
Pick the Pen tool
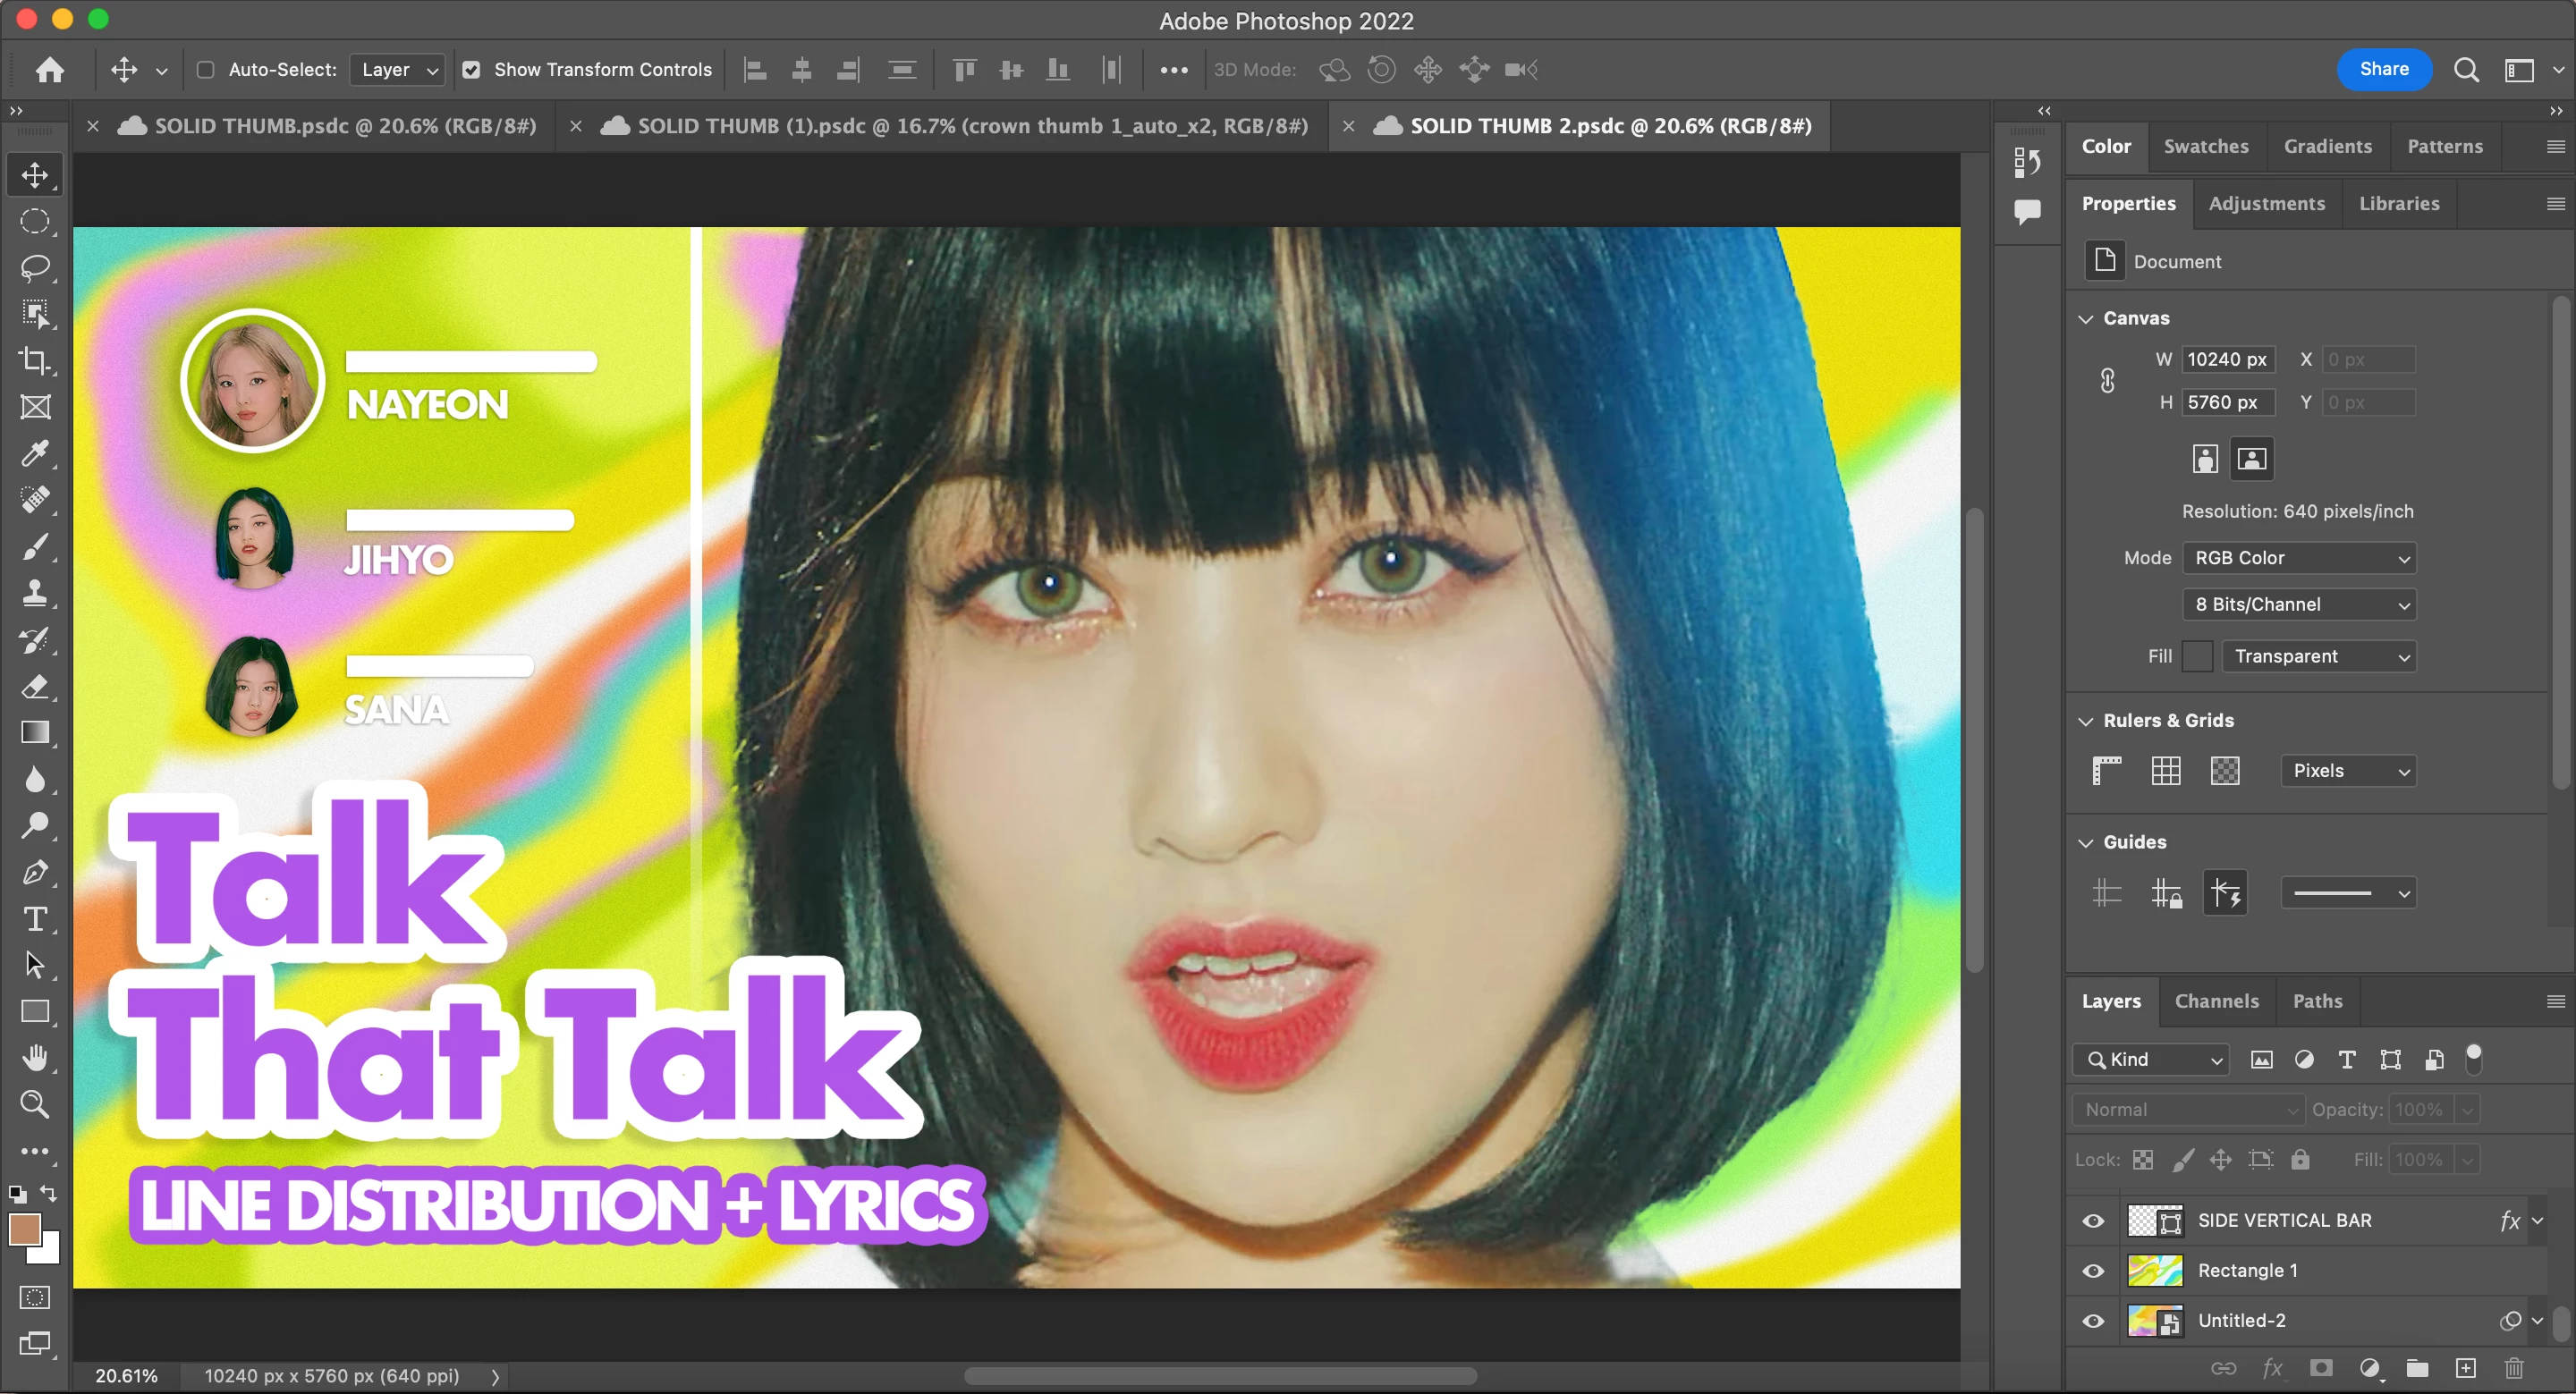(x=35, y=872)
